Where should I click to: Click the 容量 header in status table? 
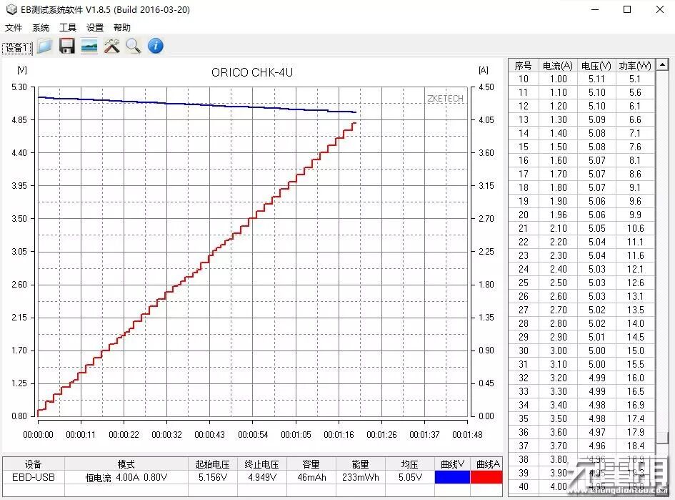[x=311, y=464]
